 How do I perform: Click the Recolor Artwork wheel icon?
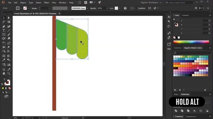[x=125, y=8]
